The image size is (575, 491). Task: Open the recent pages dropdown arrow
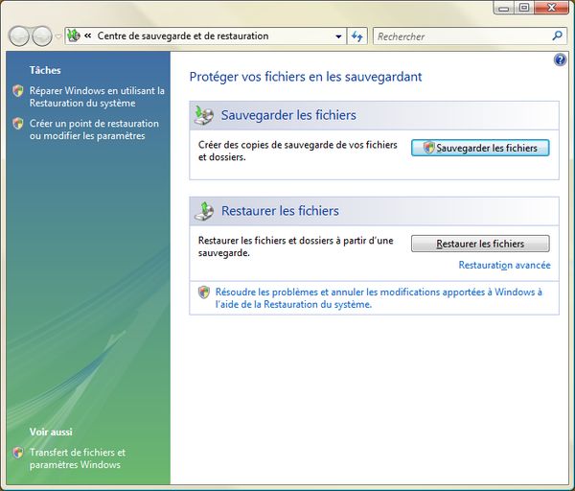tap(58, 37)
